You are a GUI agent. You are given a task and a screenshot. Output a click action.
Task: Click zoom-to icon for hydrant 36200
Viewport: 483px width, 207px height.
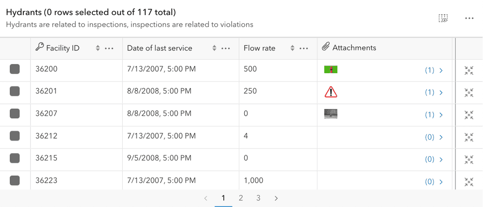pos(468,70)
